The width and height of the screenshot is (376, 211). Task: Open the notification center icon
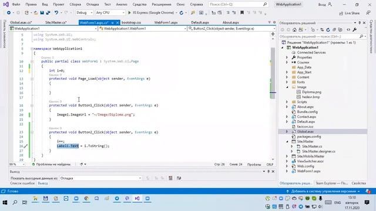[x=367, y=202]
